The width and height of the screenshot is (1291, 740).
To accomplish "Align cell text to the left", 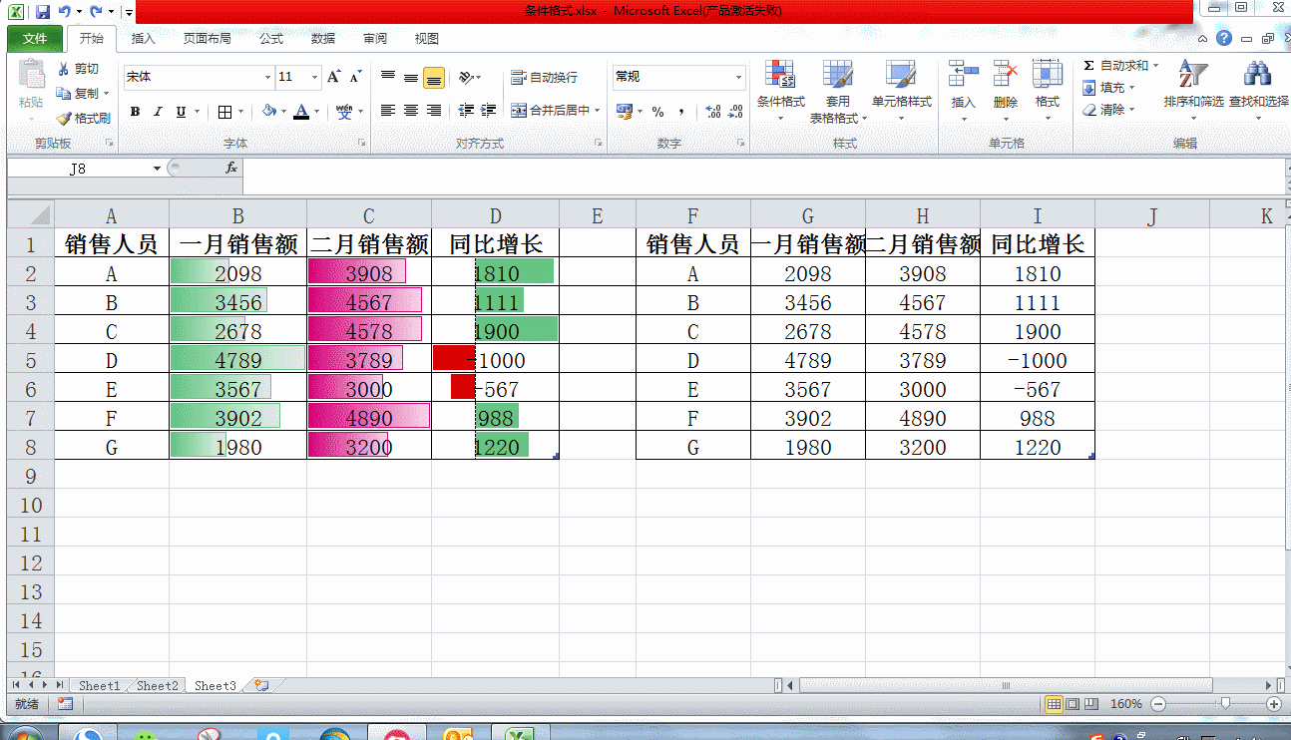I will click(x=388, y=111).
